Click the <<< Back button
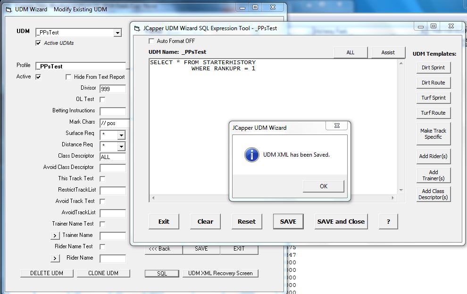467x294 pixels. 164,250
